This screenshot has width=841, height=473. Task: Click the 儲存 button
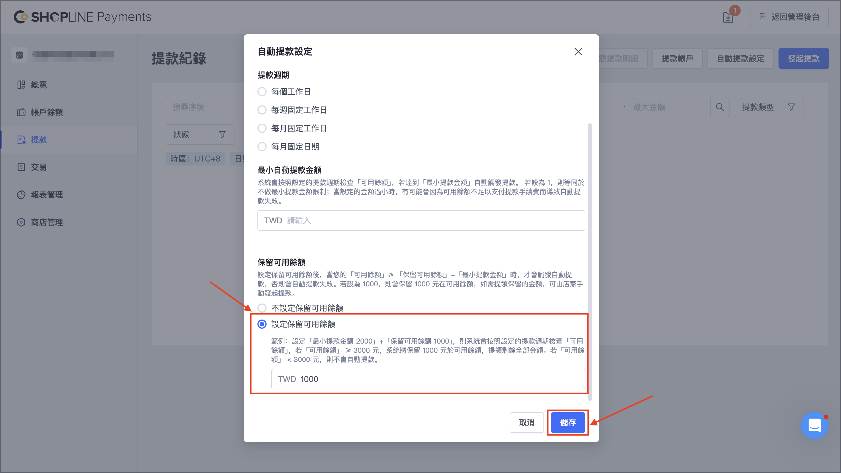point(568,423)
